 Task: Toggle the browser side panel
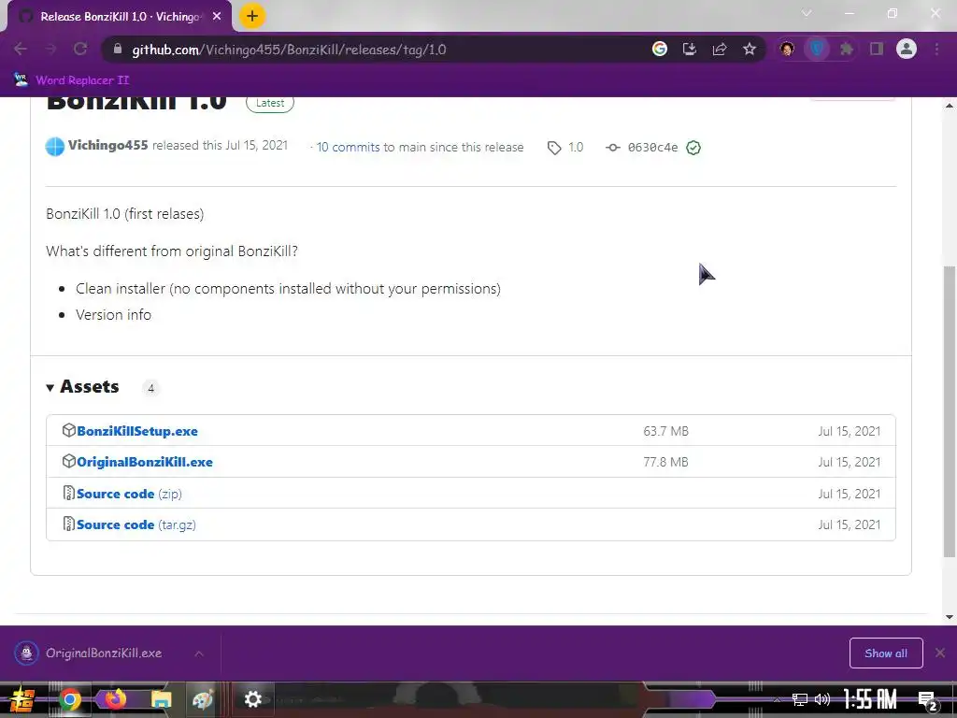(x=877, y=49)
